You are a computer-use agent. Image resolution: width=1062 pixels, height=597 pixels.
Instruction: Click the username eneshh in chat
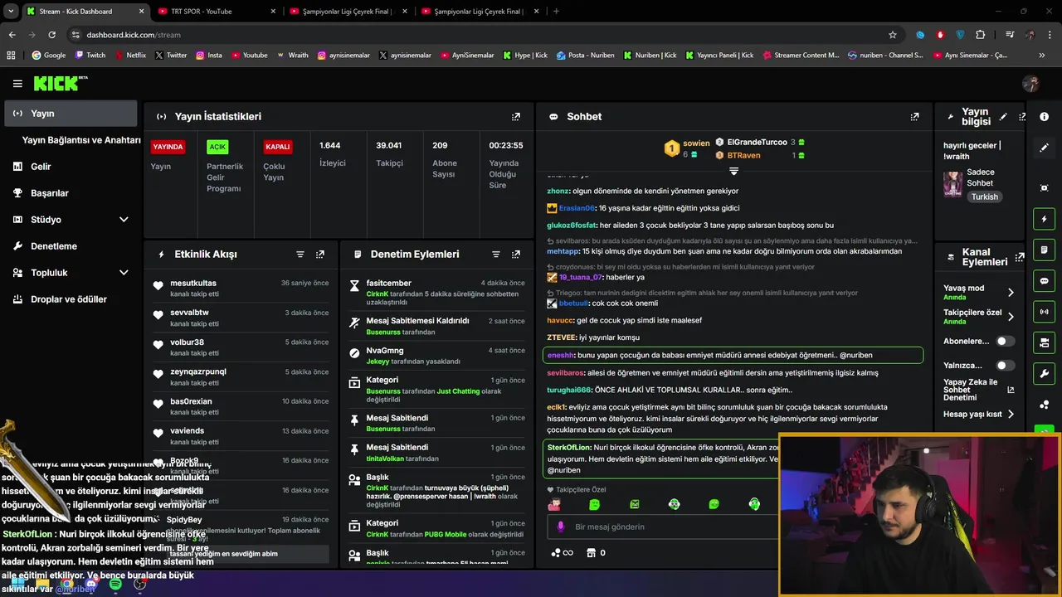click(561, 355)
